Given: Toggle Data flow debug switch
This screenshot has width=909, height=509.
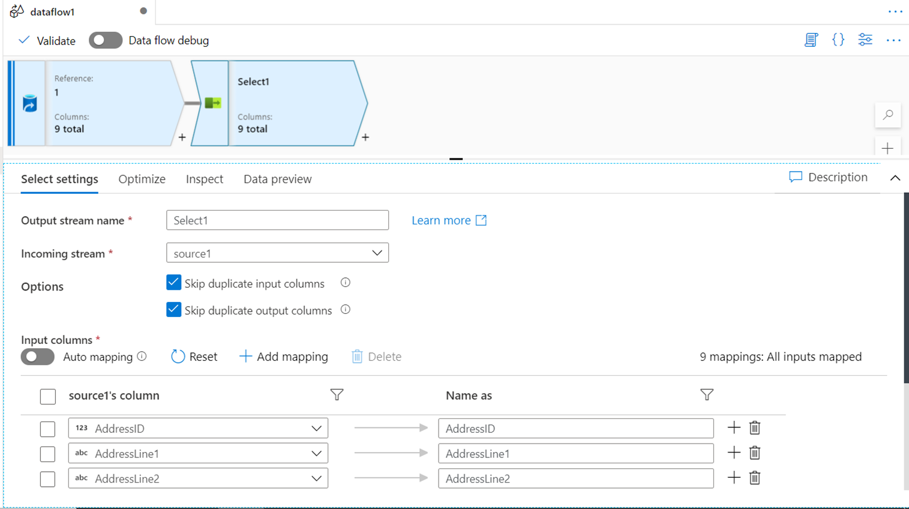Looking at the screenshot, I should tap(106, 40).
